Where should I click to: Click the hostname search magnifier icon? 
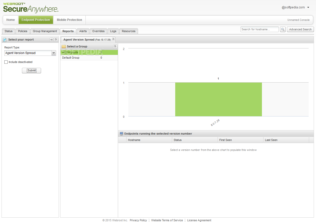coord(283,29)
